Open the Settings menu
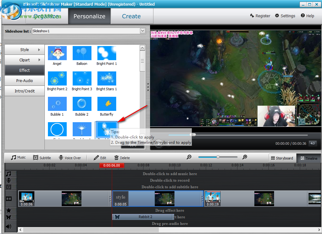The height and width of the screenshot is (234, 322). [285, 16]
